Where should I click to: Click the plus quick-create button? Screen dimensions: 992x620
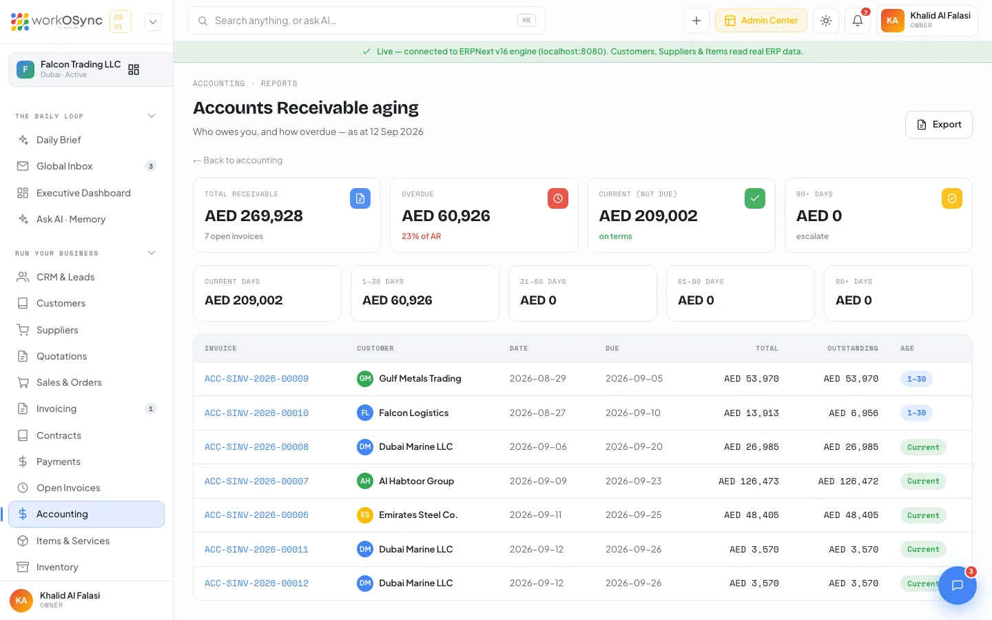pos(696,21)
